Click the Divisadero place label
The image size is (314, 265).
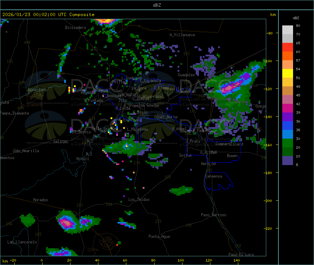(x=75, y=28)
